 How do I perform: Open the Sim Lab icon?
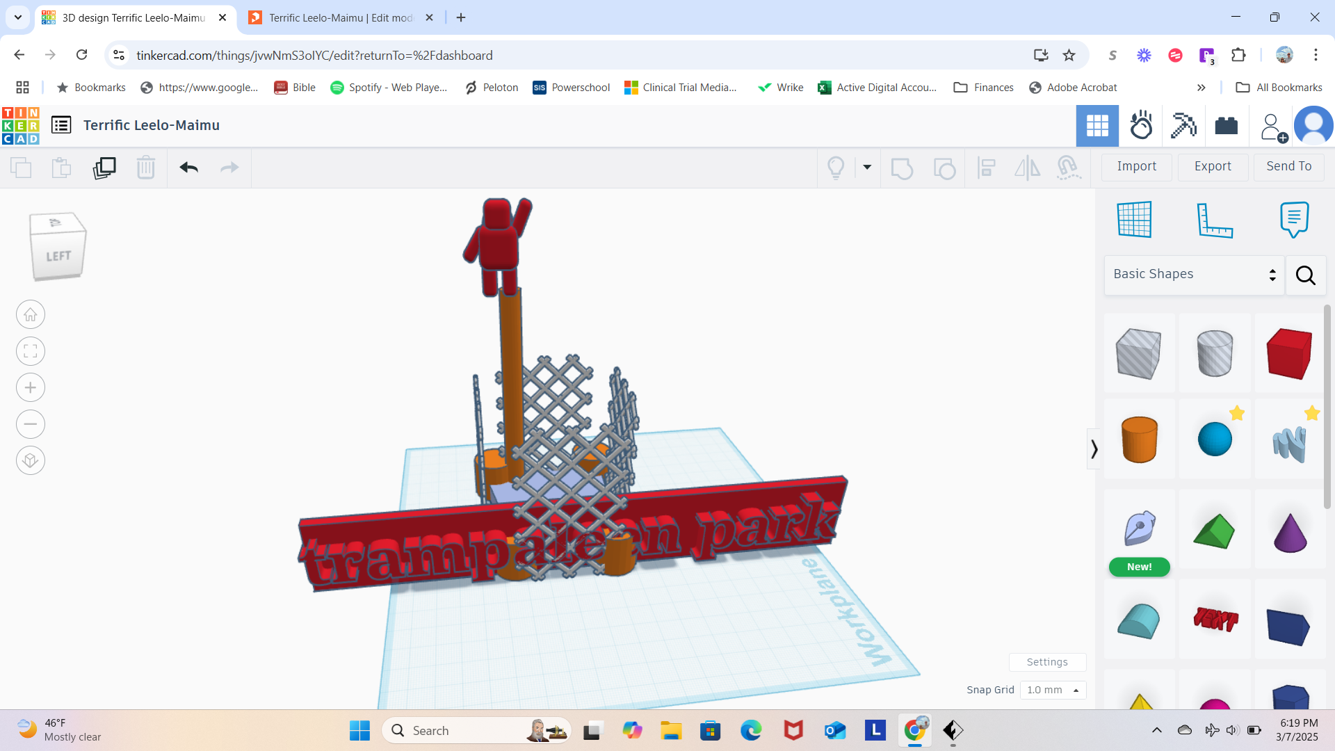coord(1141,126)
